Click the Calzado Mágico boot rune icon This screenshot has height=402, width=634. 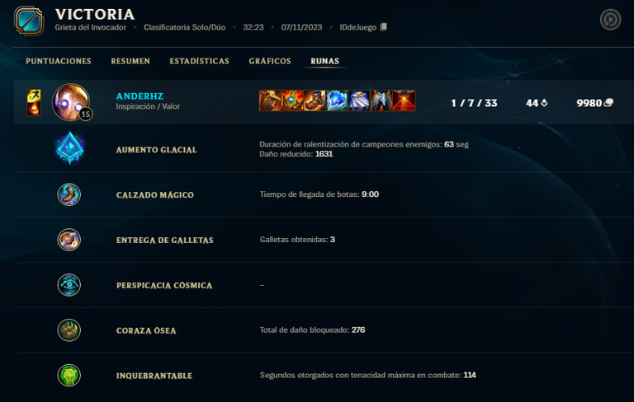(x=69, y=194)
